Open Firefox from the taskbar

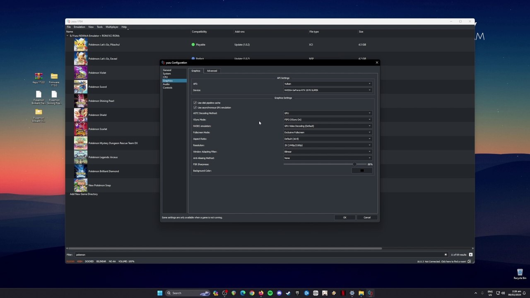261,293
